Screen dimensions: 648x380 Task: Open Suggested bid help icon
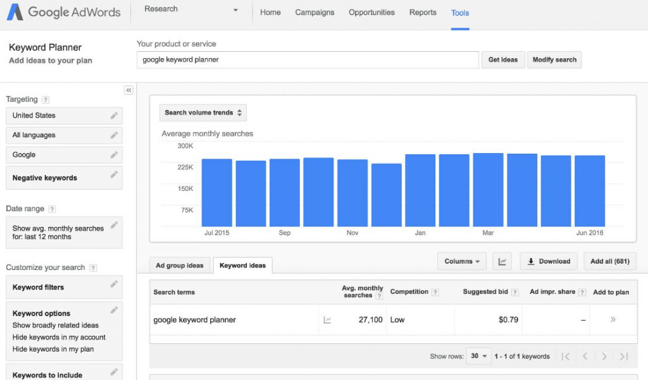514,292
